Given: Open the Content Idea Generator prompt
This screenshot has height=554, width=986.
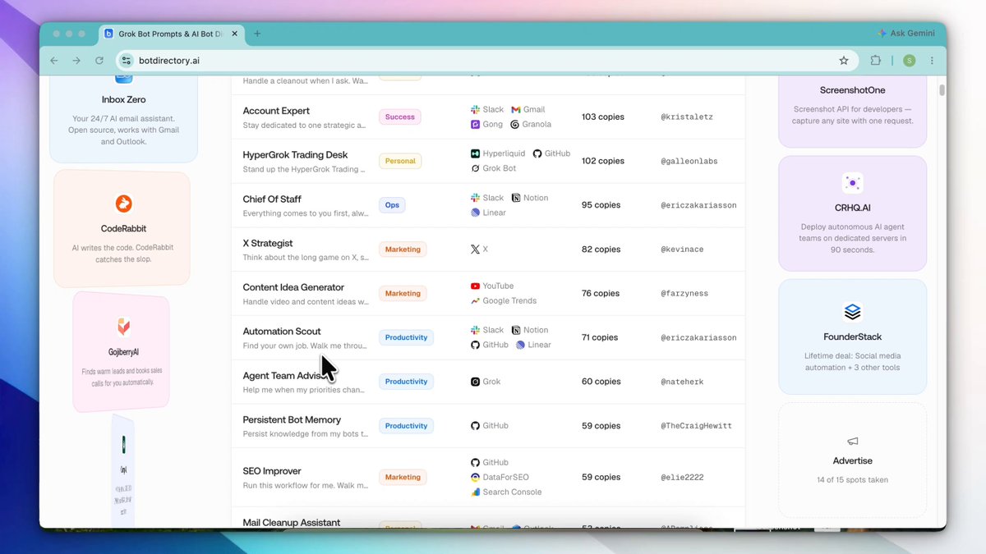Looking at the screenshot, I should pos(293,287).
